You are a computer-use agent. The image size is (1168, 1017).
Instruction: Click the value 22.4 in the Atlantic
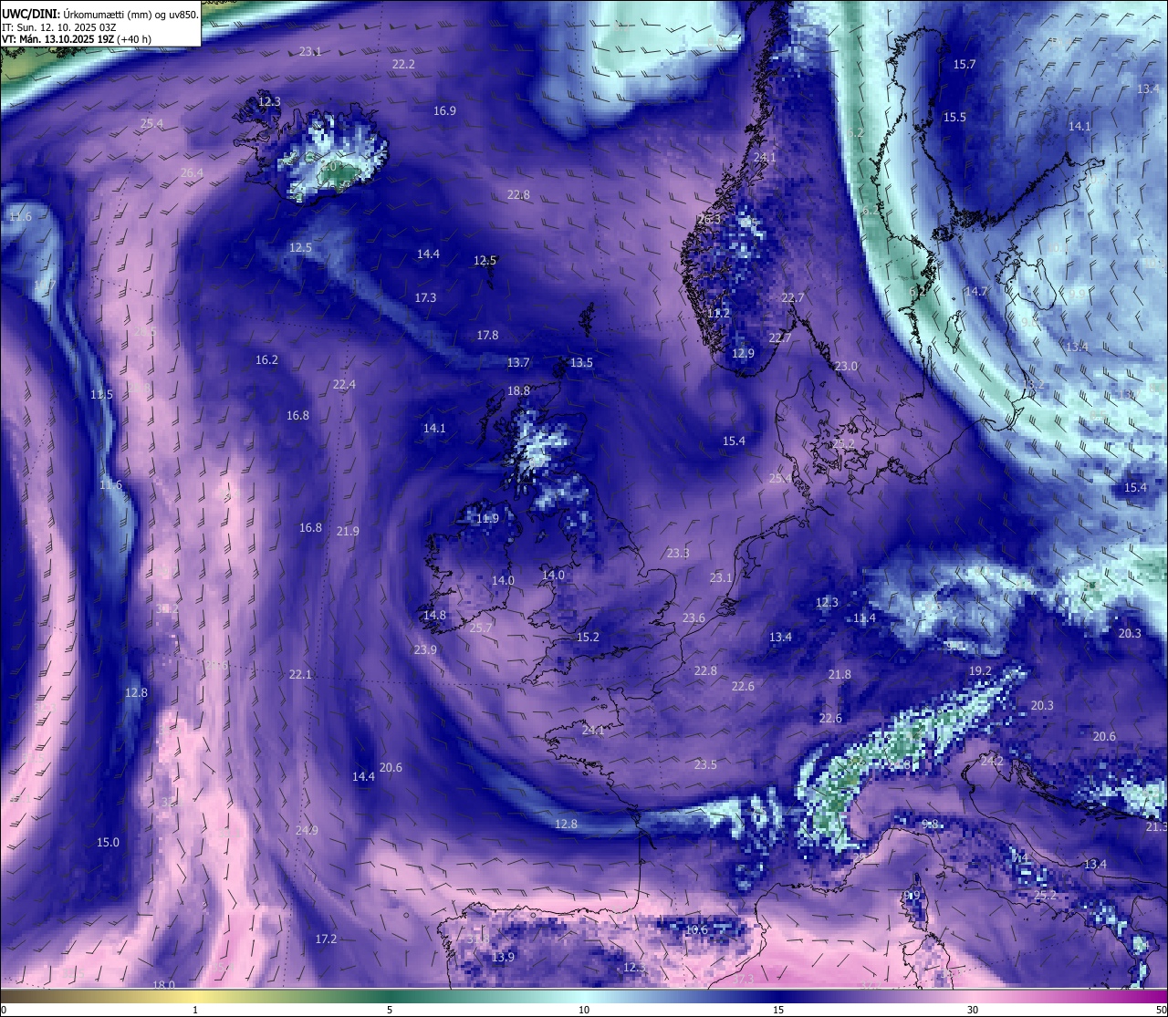click(344, 384)
